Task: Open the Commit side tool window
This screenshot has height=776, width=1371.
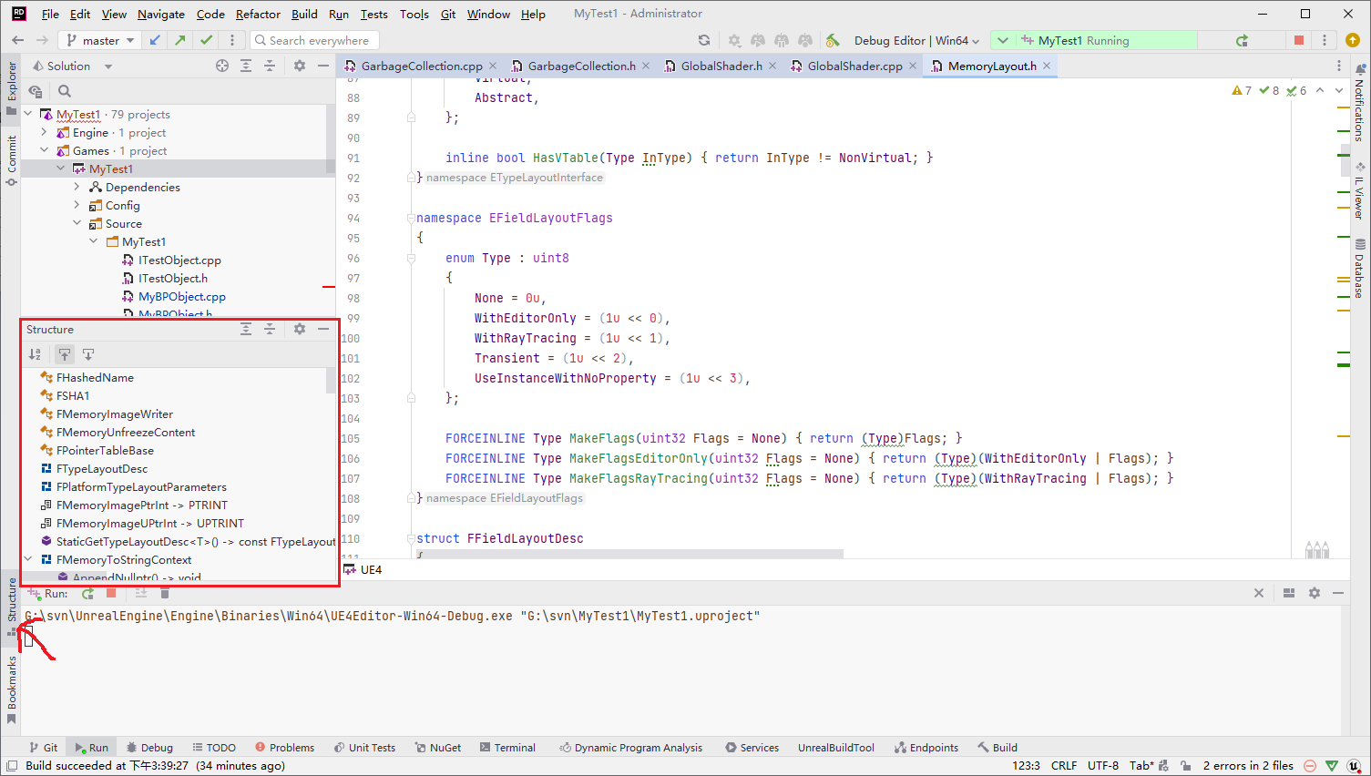Action: tap(12, 160)
